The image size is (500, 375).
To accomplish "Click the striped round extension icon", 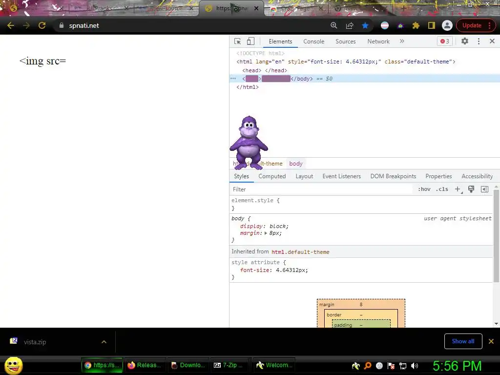I will (x=385, y=25).
